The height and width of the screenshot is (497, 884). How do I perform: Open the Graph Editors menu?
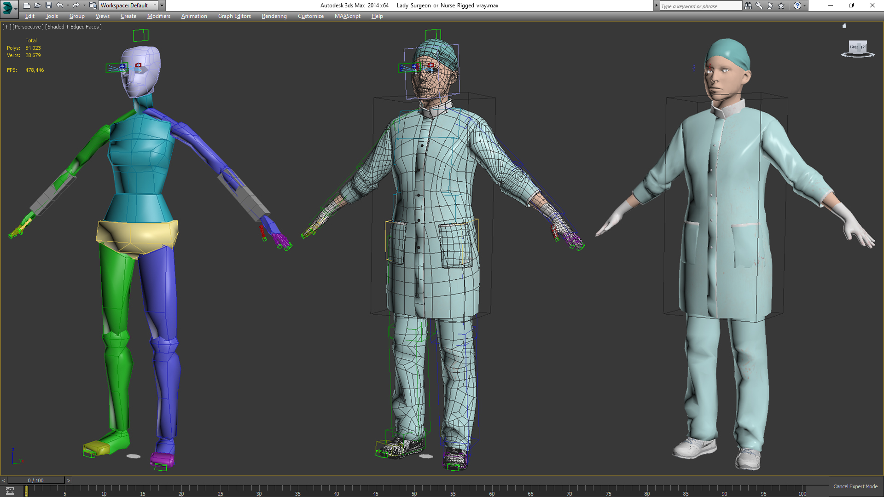[234, 16]
